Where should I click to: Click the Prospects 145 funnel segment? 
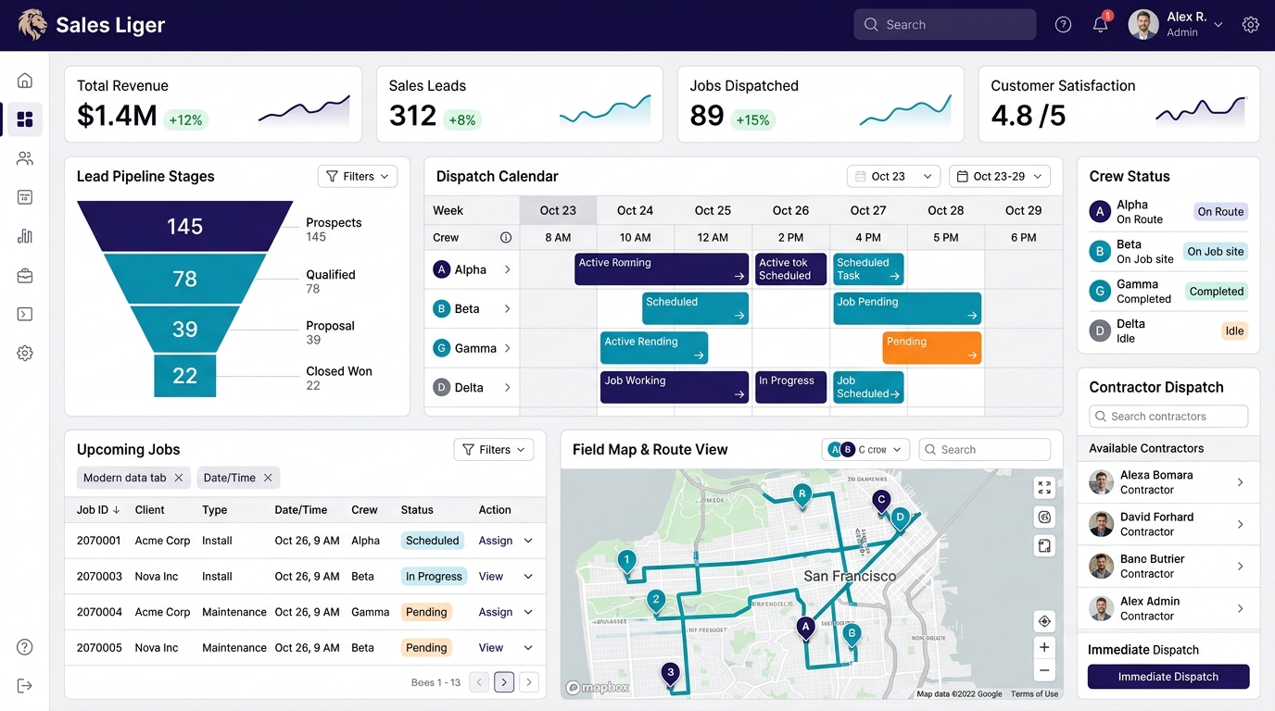[x=184, y=226]
